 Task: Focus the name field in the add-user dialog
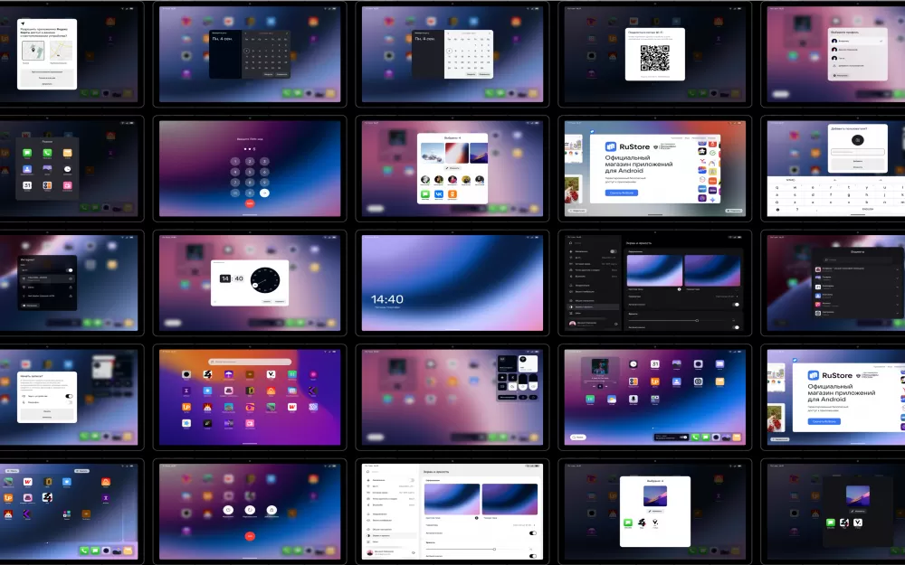[858, 152]
